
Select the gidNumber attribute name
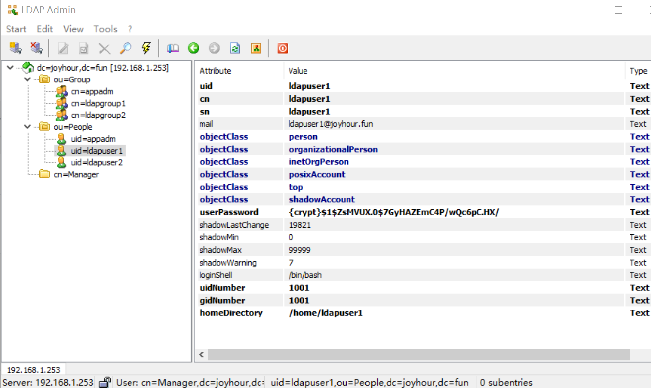click(x=222, y=300)
